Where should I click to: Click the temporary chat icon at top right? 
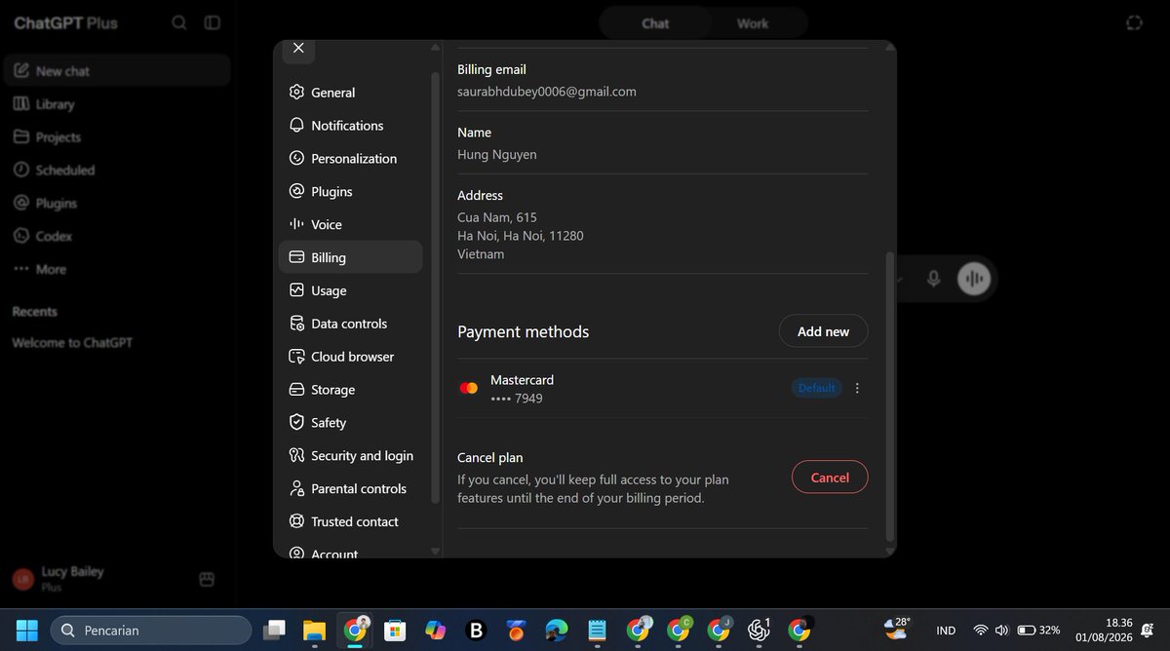[1134, 22]
